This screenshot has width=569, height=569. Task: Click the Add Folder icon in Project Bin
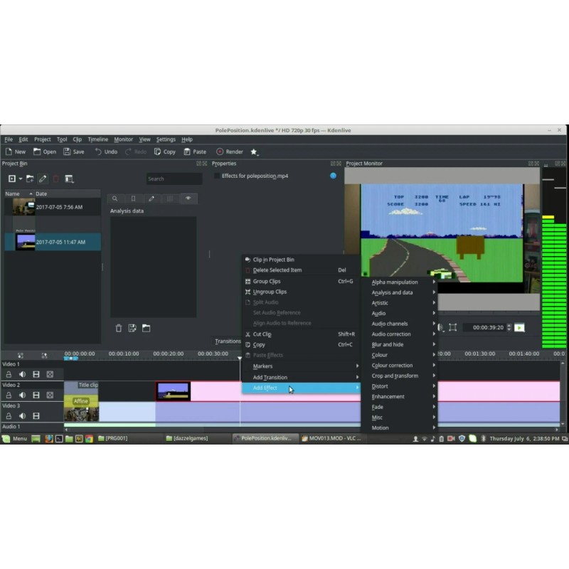30,179
